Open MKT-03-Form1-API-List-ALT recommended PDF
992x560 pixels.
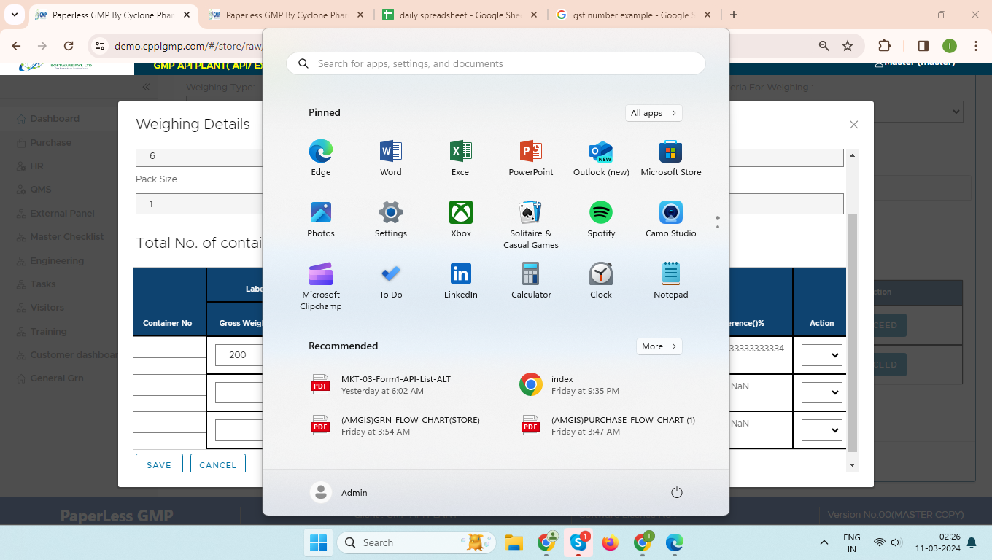395,384
